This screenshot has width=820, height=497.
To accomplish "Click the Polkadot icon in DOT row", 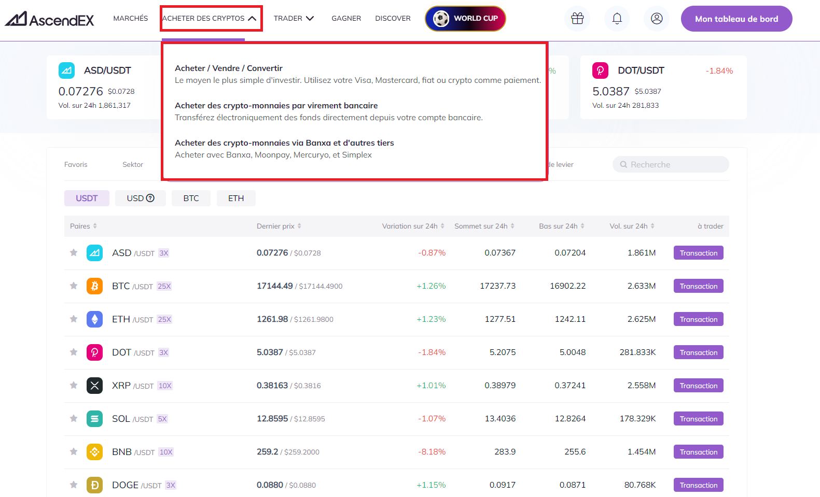I will click(94, 352).
